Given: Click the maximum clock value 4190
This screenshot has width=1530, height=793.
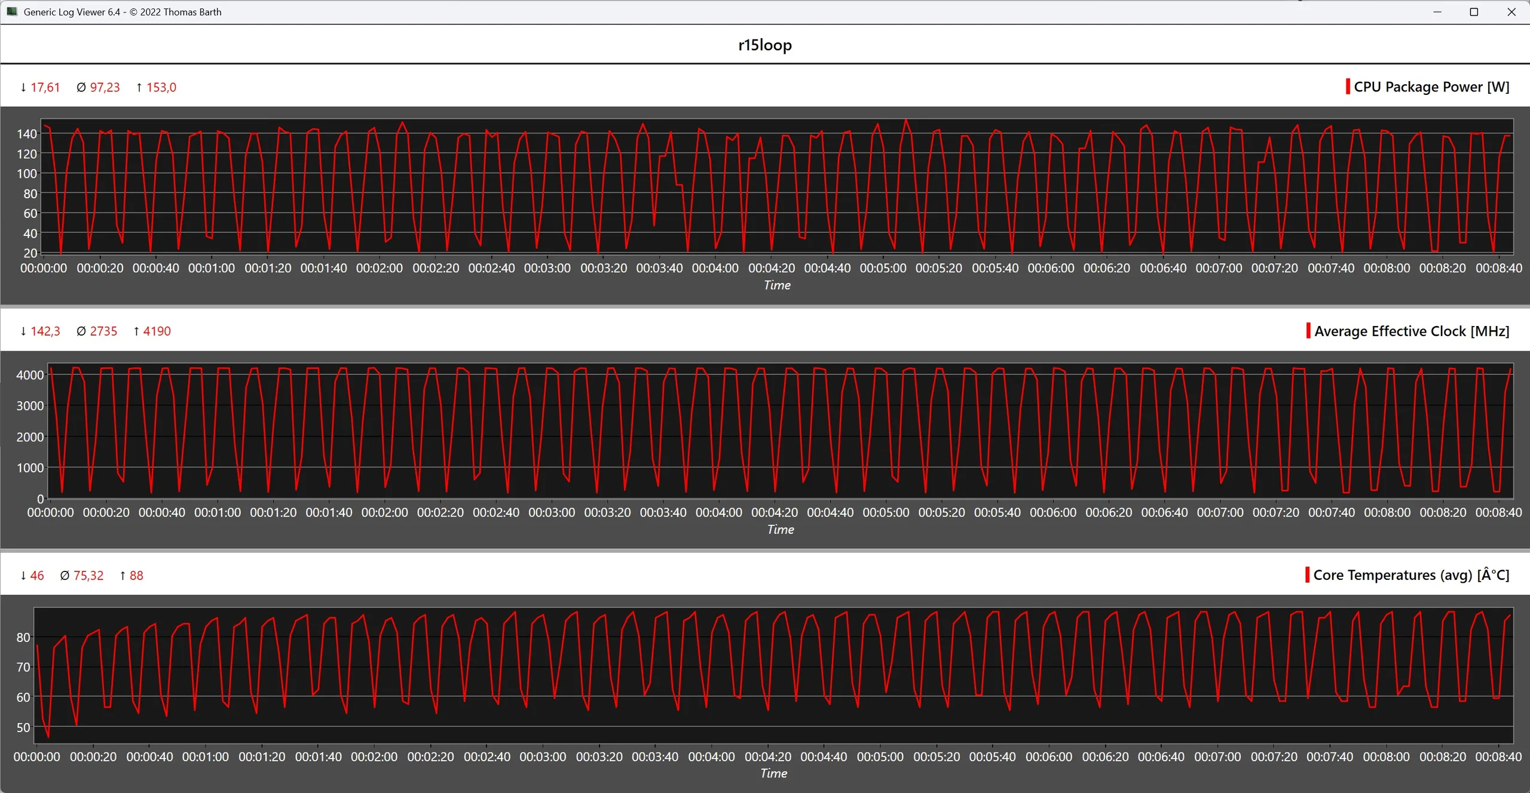Looking at the screenshot, I should pos(157,331).
